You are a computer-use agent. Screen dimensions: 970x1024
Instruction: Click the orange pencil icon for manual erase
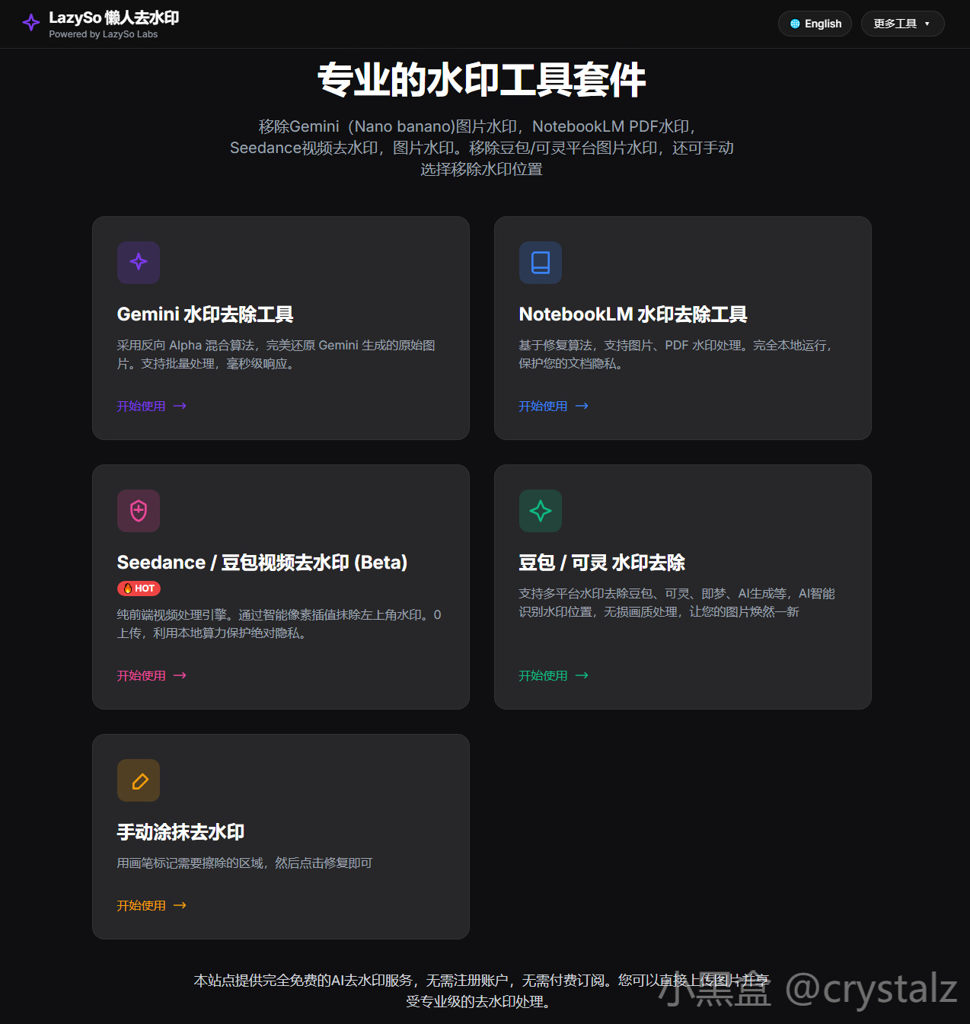139,780
